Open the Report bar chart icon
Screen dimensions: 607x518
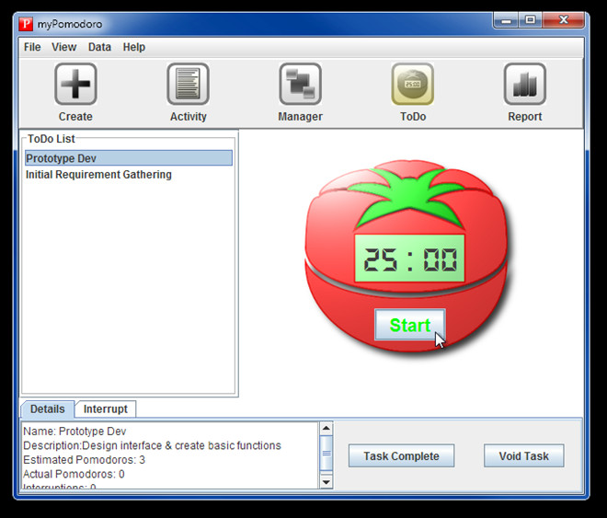point(525,84)
